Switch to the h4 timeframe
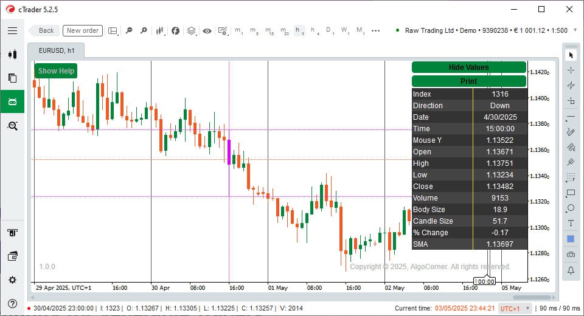The width and height of the screenshot is (584, 316). tap(315, 31)
